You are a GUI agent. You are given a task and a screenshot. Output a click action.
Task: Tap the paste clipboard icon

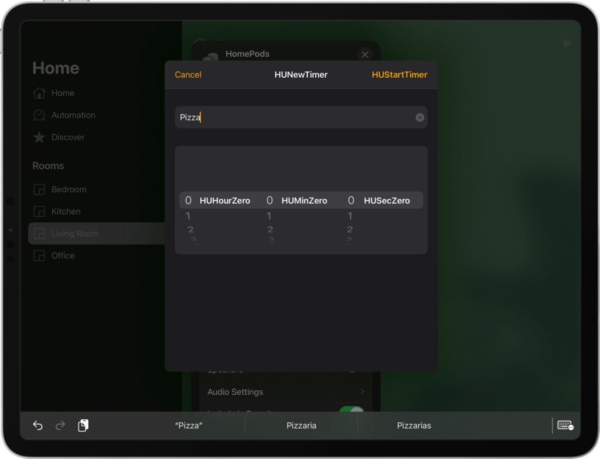(83, 425)
